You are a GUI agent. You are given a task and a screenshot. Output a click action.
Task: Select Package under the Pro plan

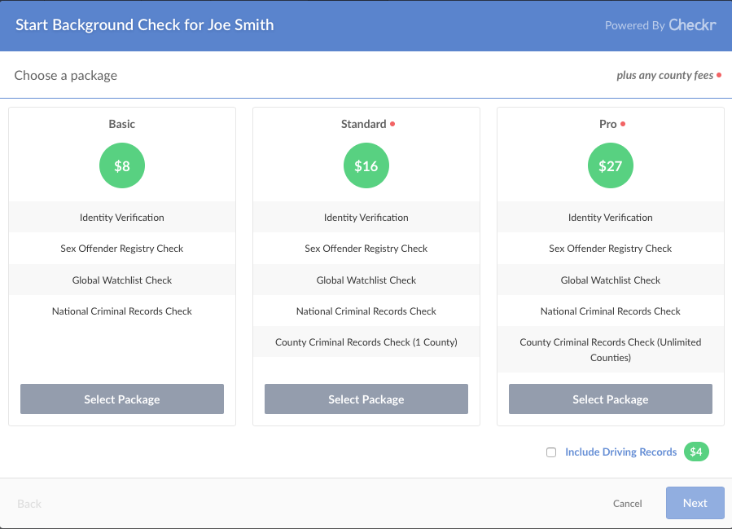(610, 399)
